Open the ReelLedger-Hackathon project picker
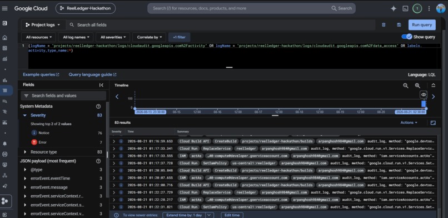Image resolution: width=448 pixels, height=218 pixels. 86,8
